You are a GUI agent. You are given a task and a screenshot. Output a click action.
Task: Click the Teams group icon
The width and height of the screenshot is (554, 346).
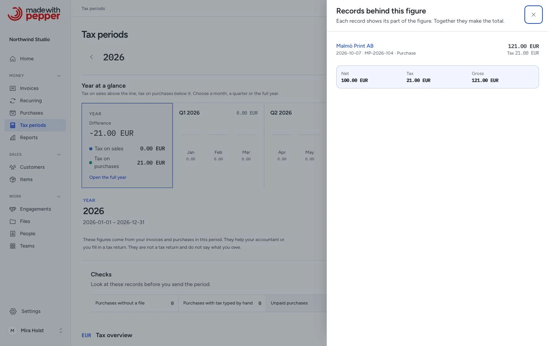13,246
